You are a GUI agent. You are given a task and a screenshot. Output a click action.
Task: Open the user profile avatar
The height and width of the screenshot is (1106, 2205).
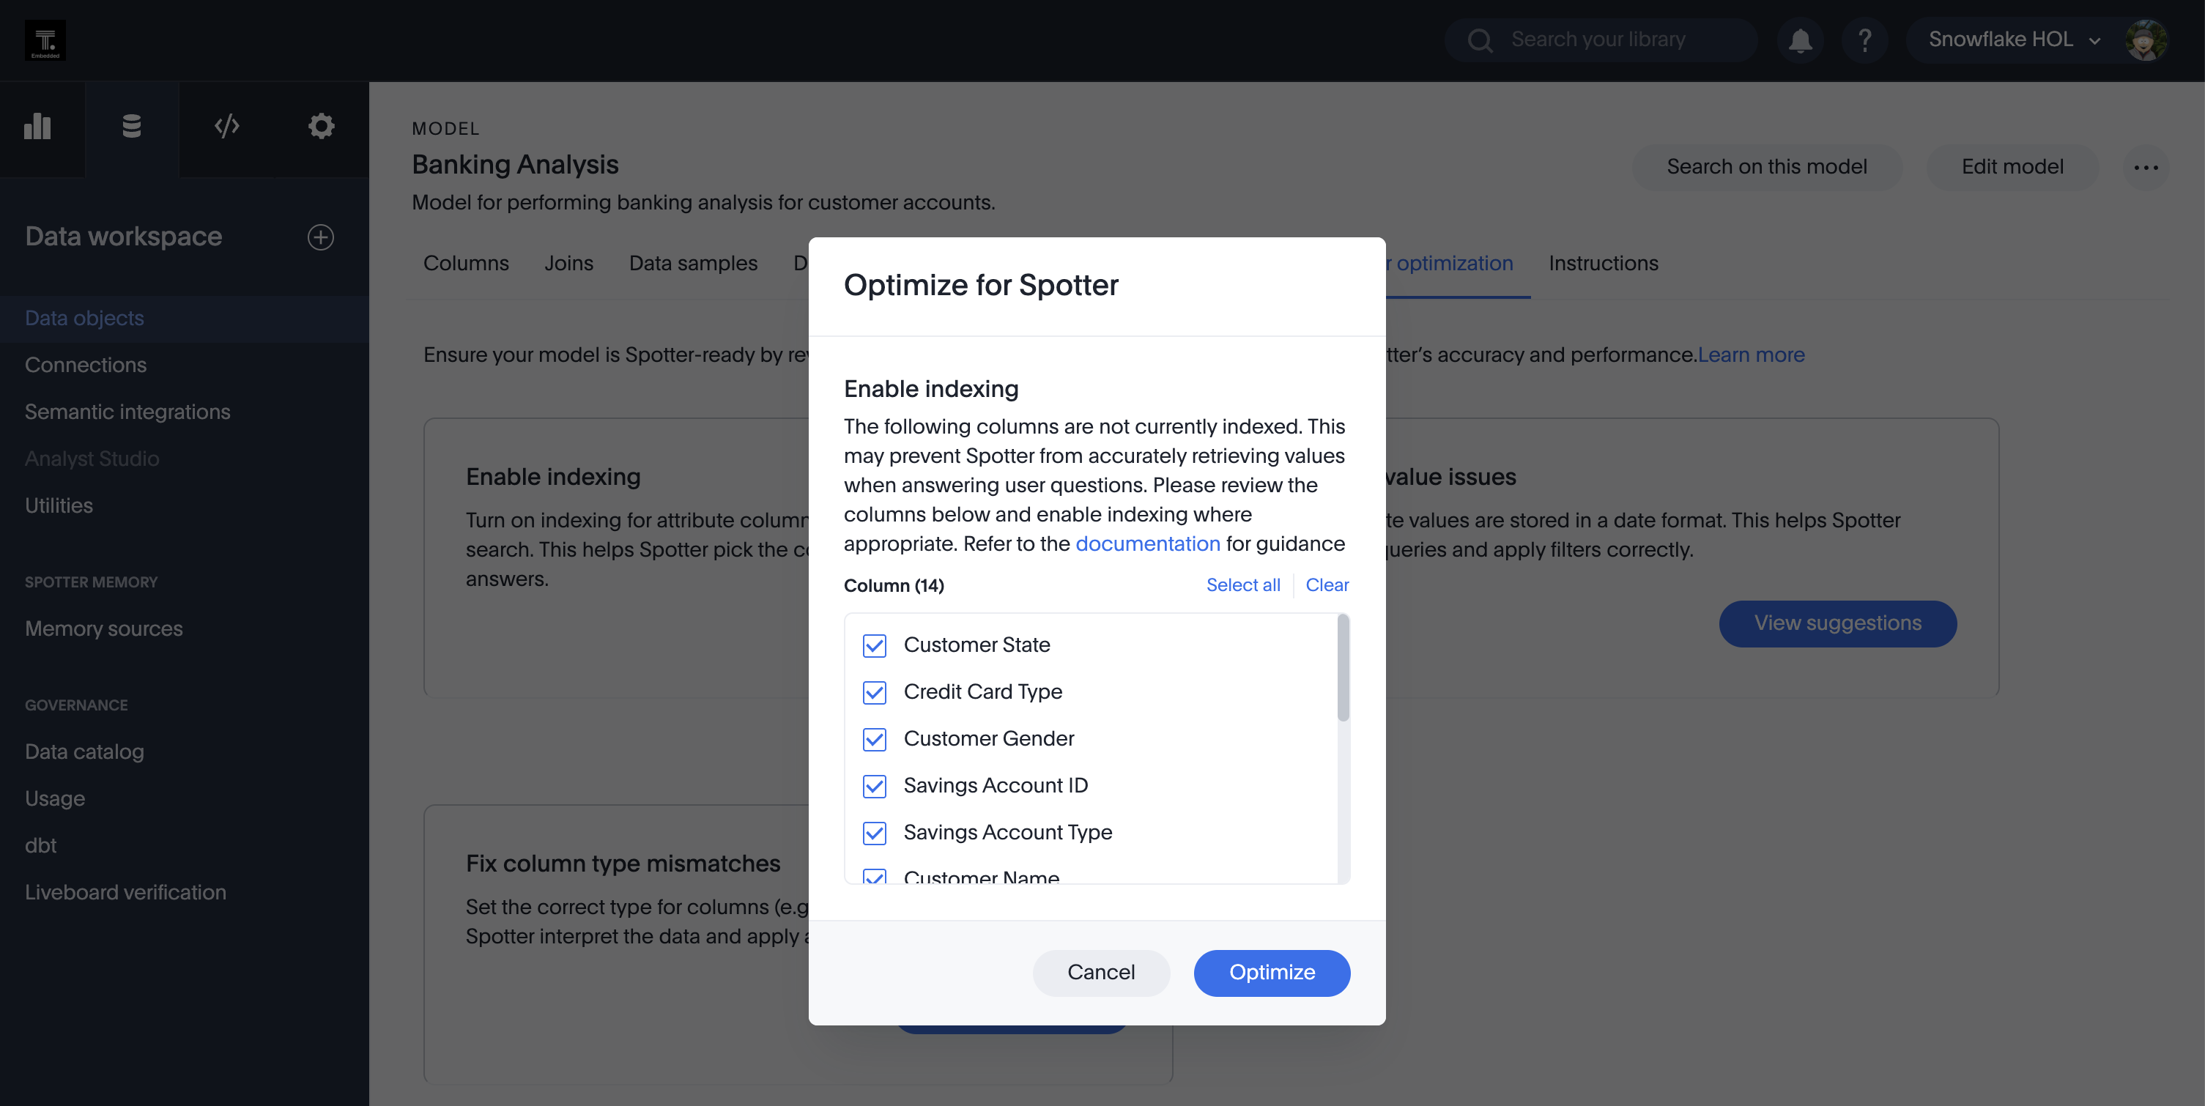(x=2146, y=40)
